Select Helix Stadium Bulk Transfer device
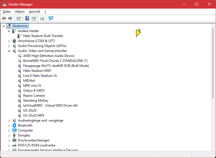The width and height of the screenshot is (216, 158). [43, 36]
